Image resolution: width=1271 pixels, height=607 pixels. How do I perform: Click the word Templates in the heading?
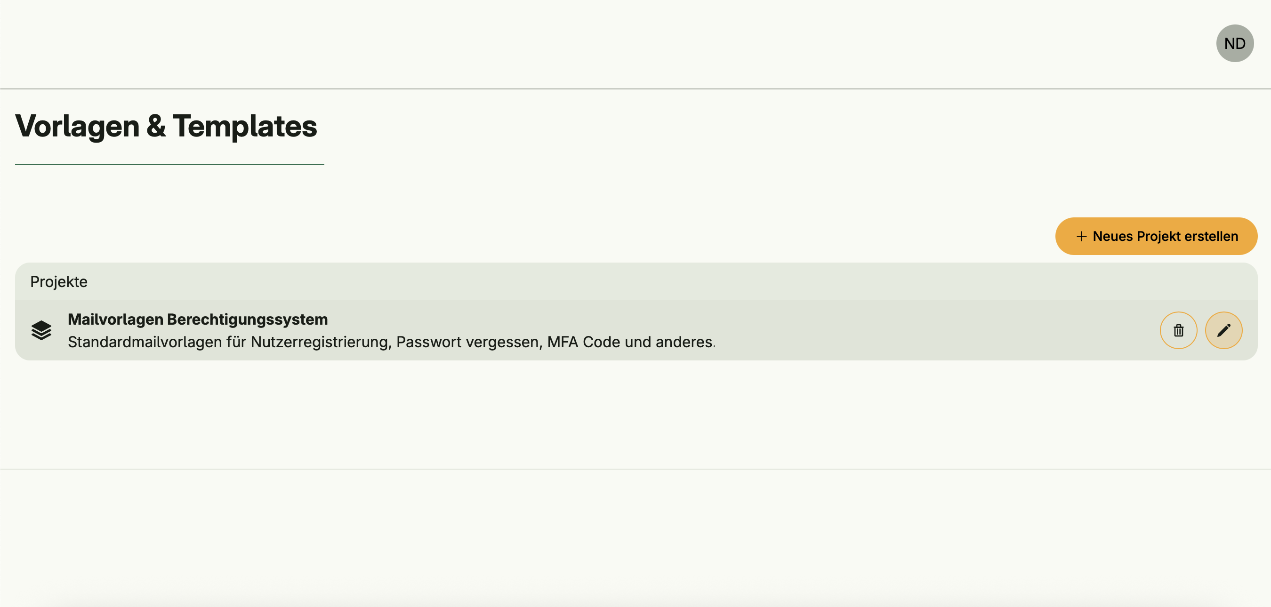[x=244, y=126]
